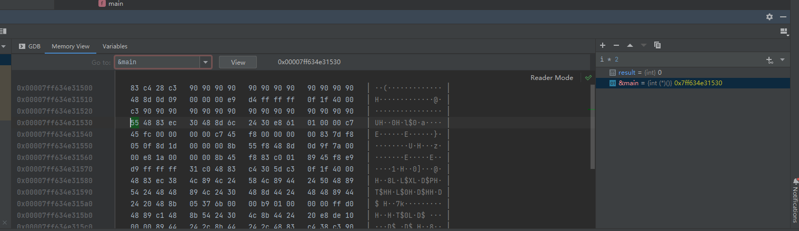Click memory row address 0x00007ff634e31570
The image size is (799, 231).
pyautogui.click(x=55, y=169)
